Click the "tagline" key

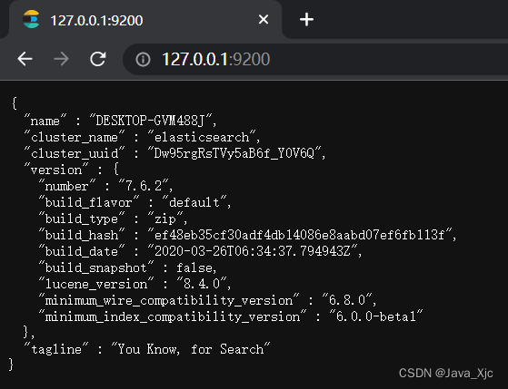[x=56, y=349]
